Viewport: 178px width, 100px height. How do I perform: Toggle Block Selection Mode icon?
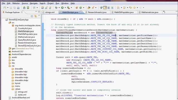coord(109,8)
